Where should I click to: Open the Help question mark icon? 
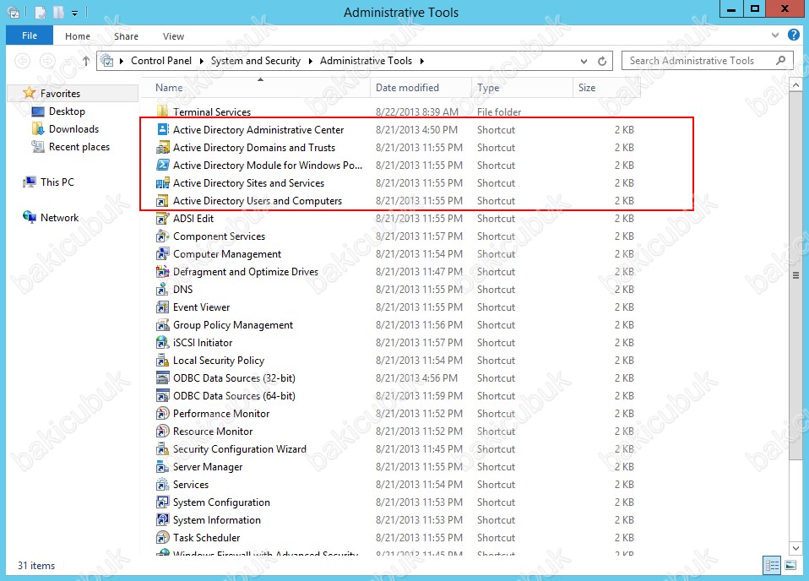[794, 35]
